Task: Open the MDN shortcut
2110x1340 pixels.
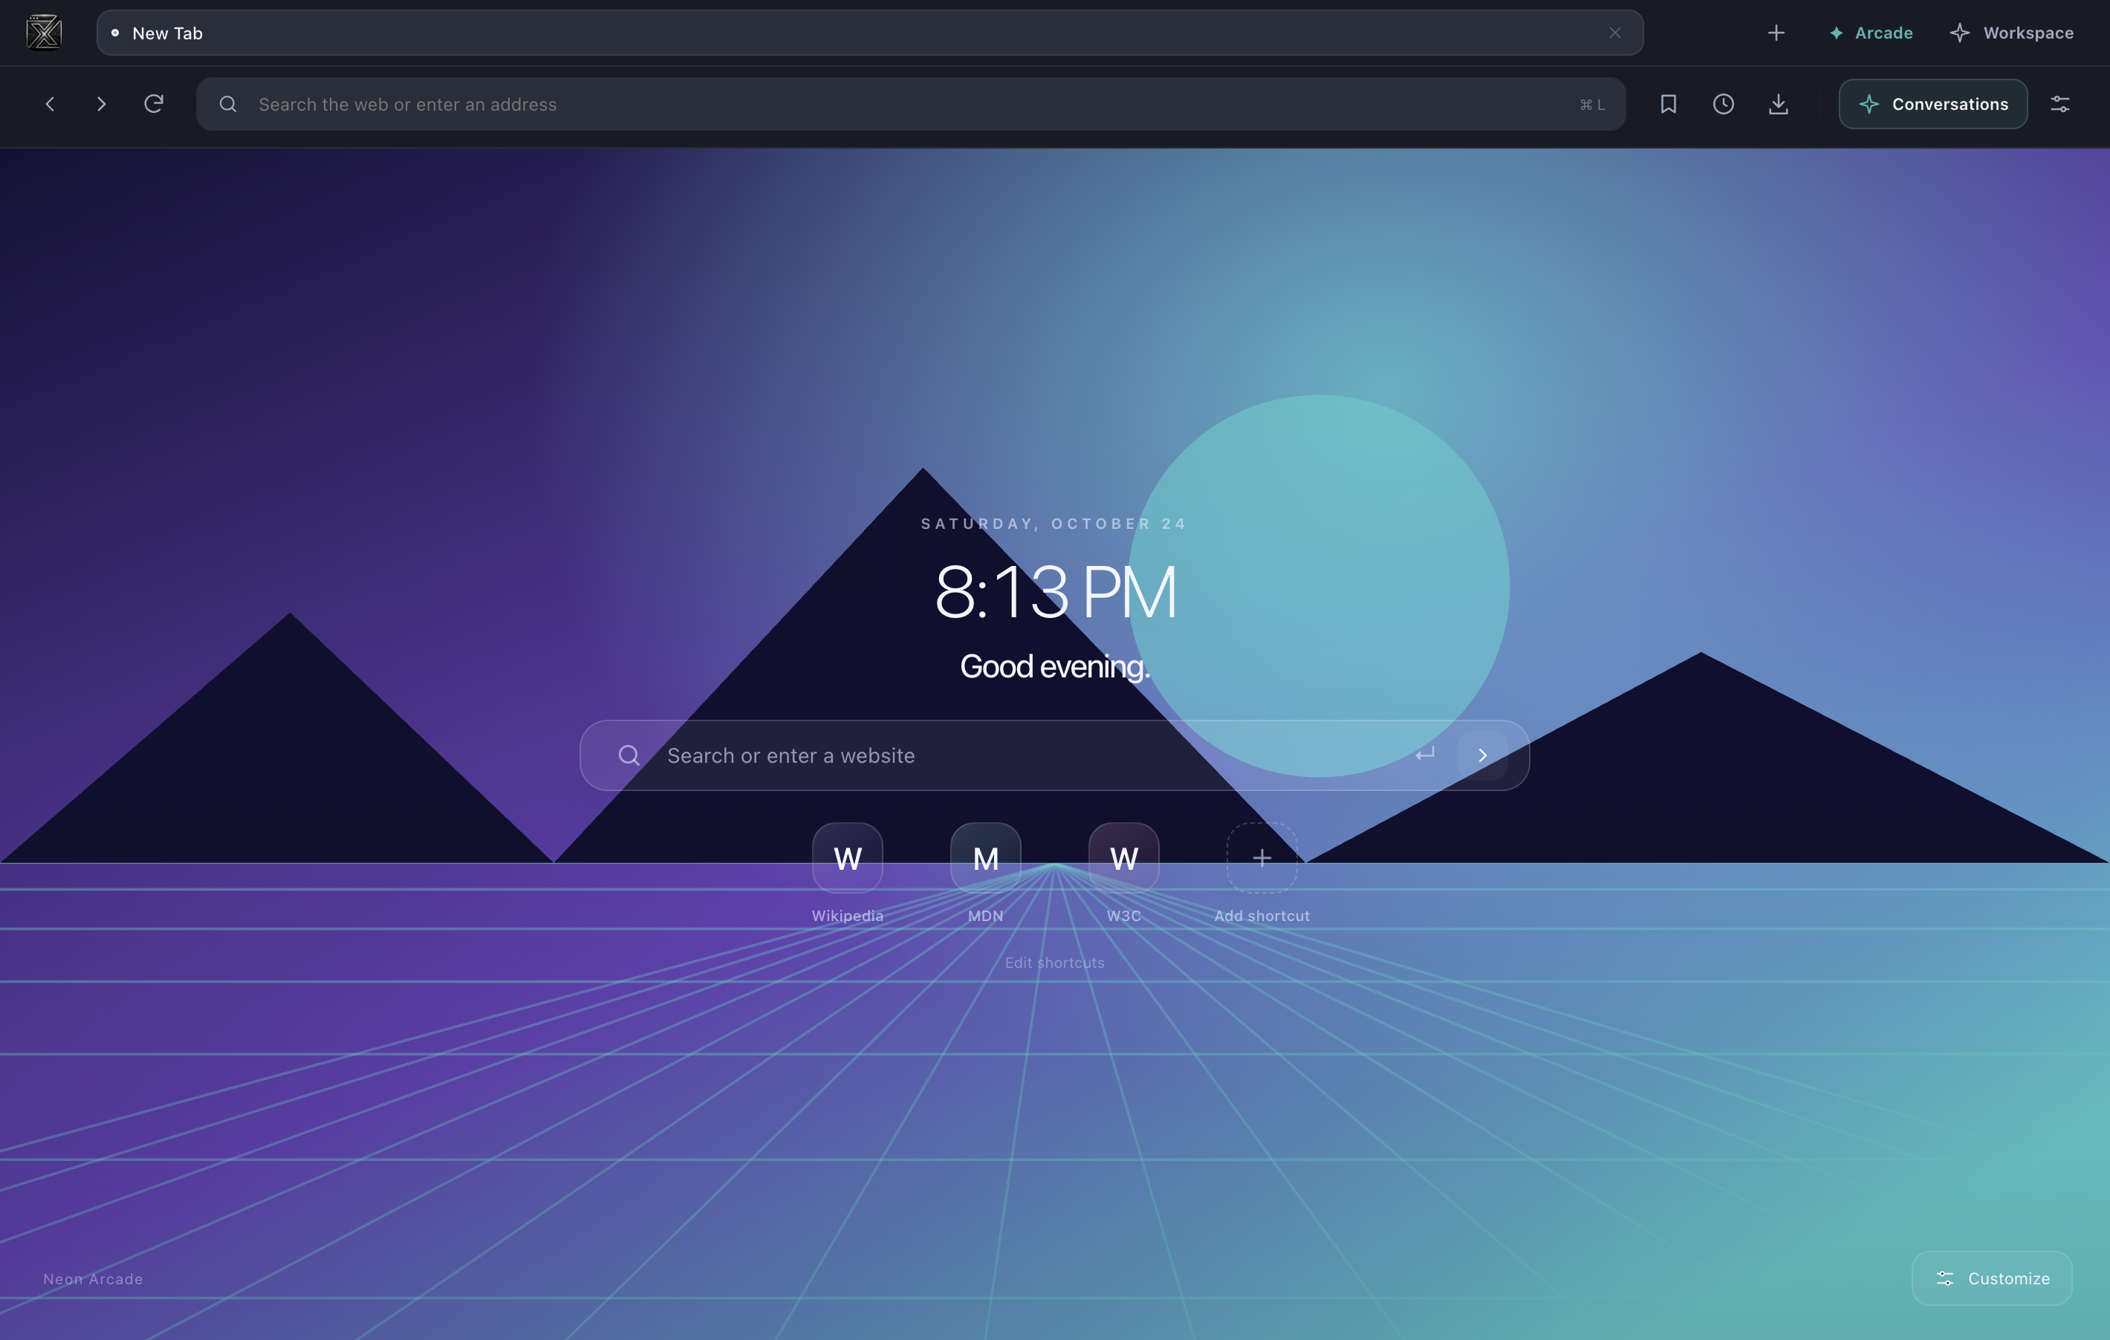Action: coord(986,859)
